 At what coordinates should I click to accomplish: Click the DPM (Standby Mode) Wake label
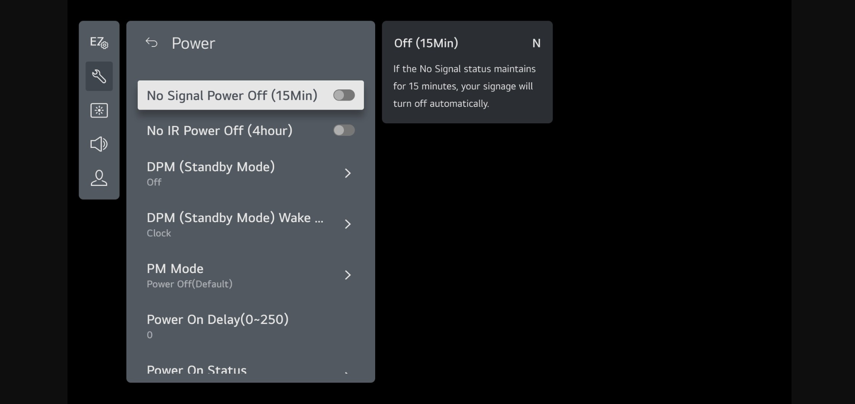[235, 218]
